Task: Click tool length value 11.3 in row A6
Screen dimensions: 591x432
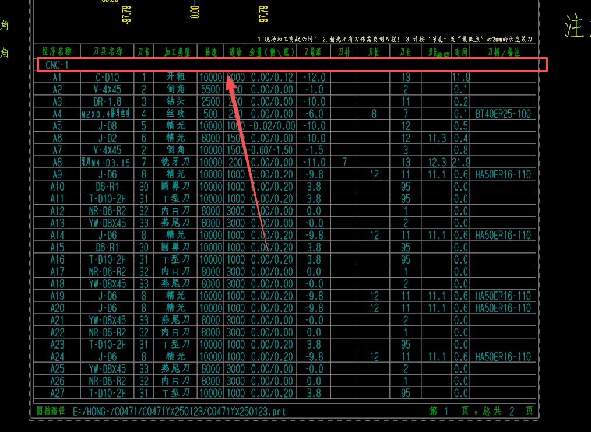Action: [x=437, y=138]
